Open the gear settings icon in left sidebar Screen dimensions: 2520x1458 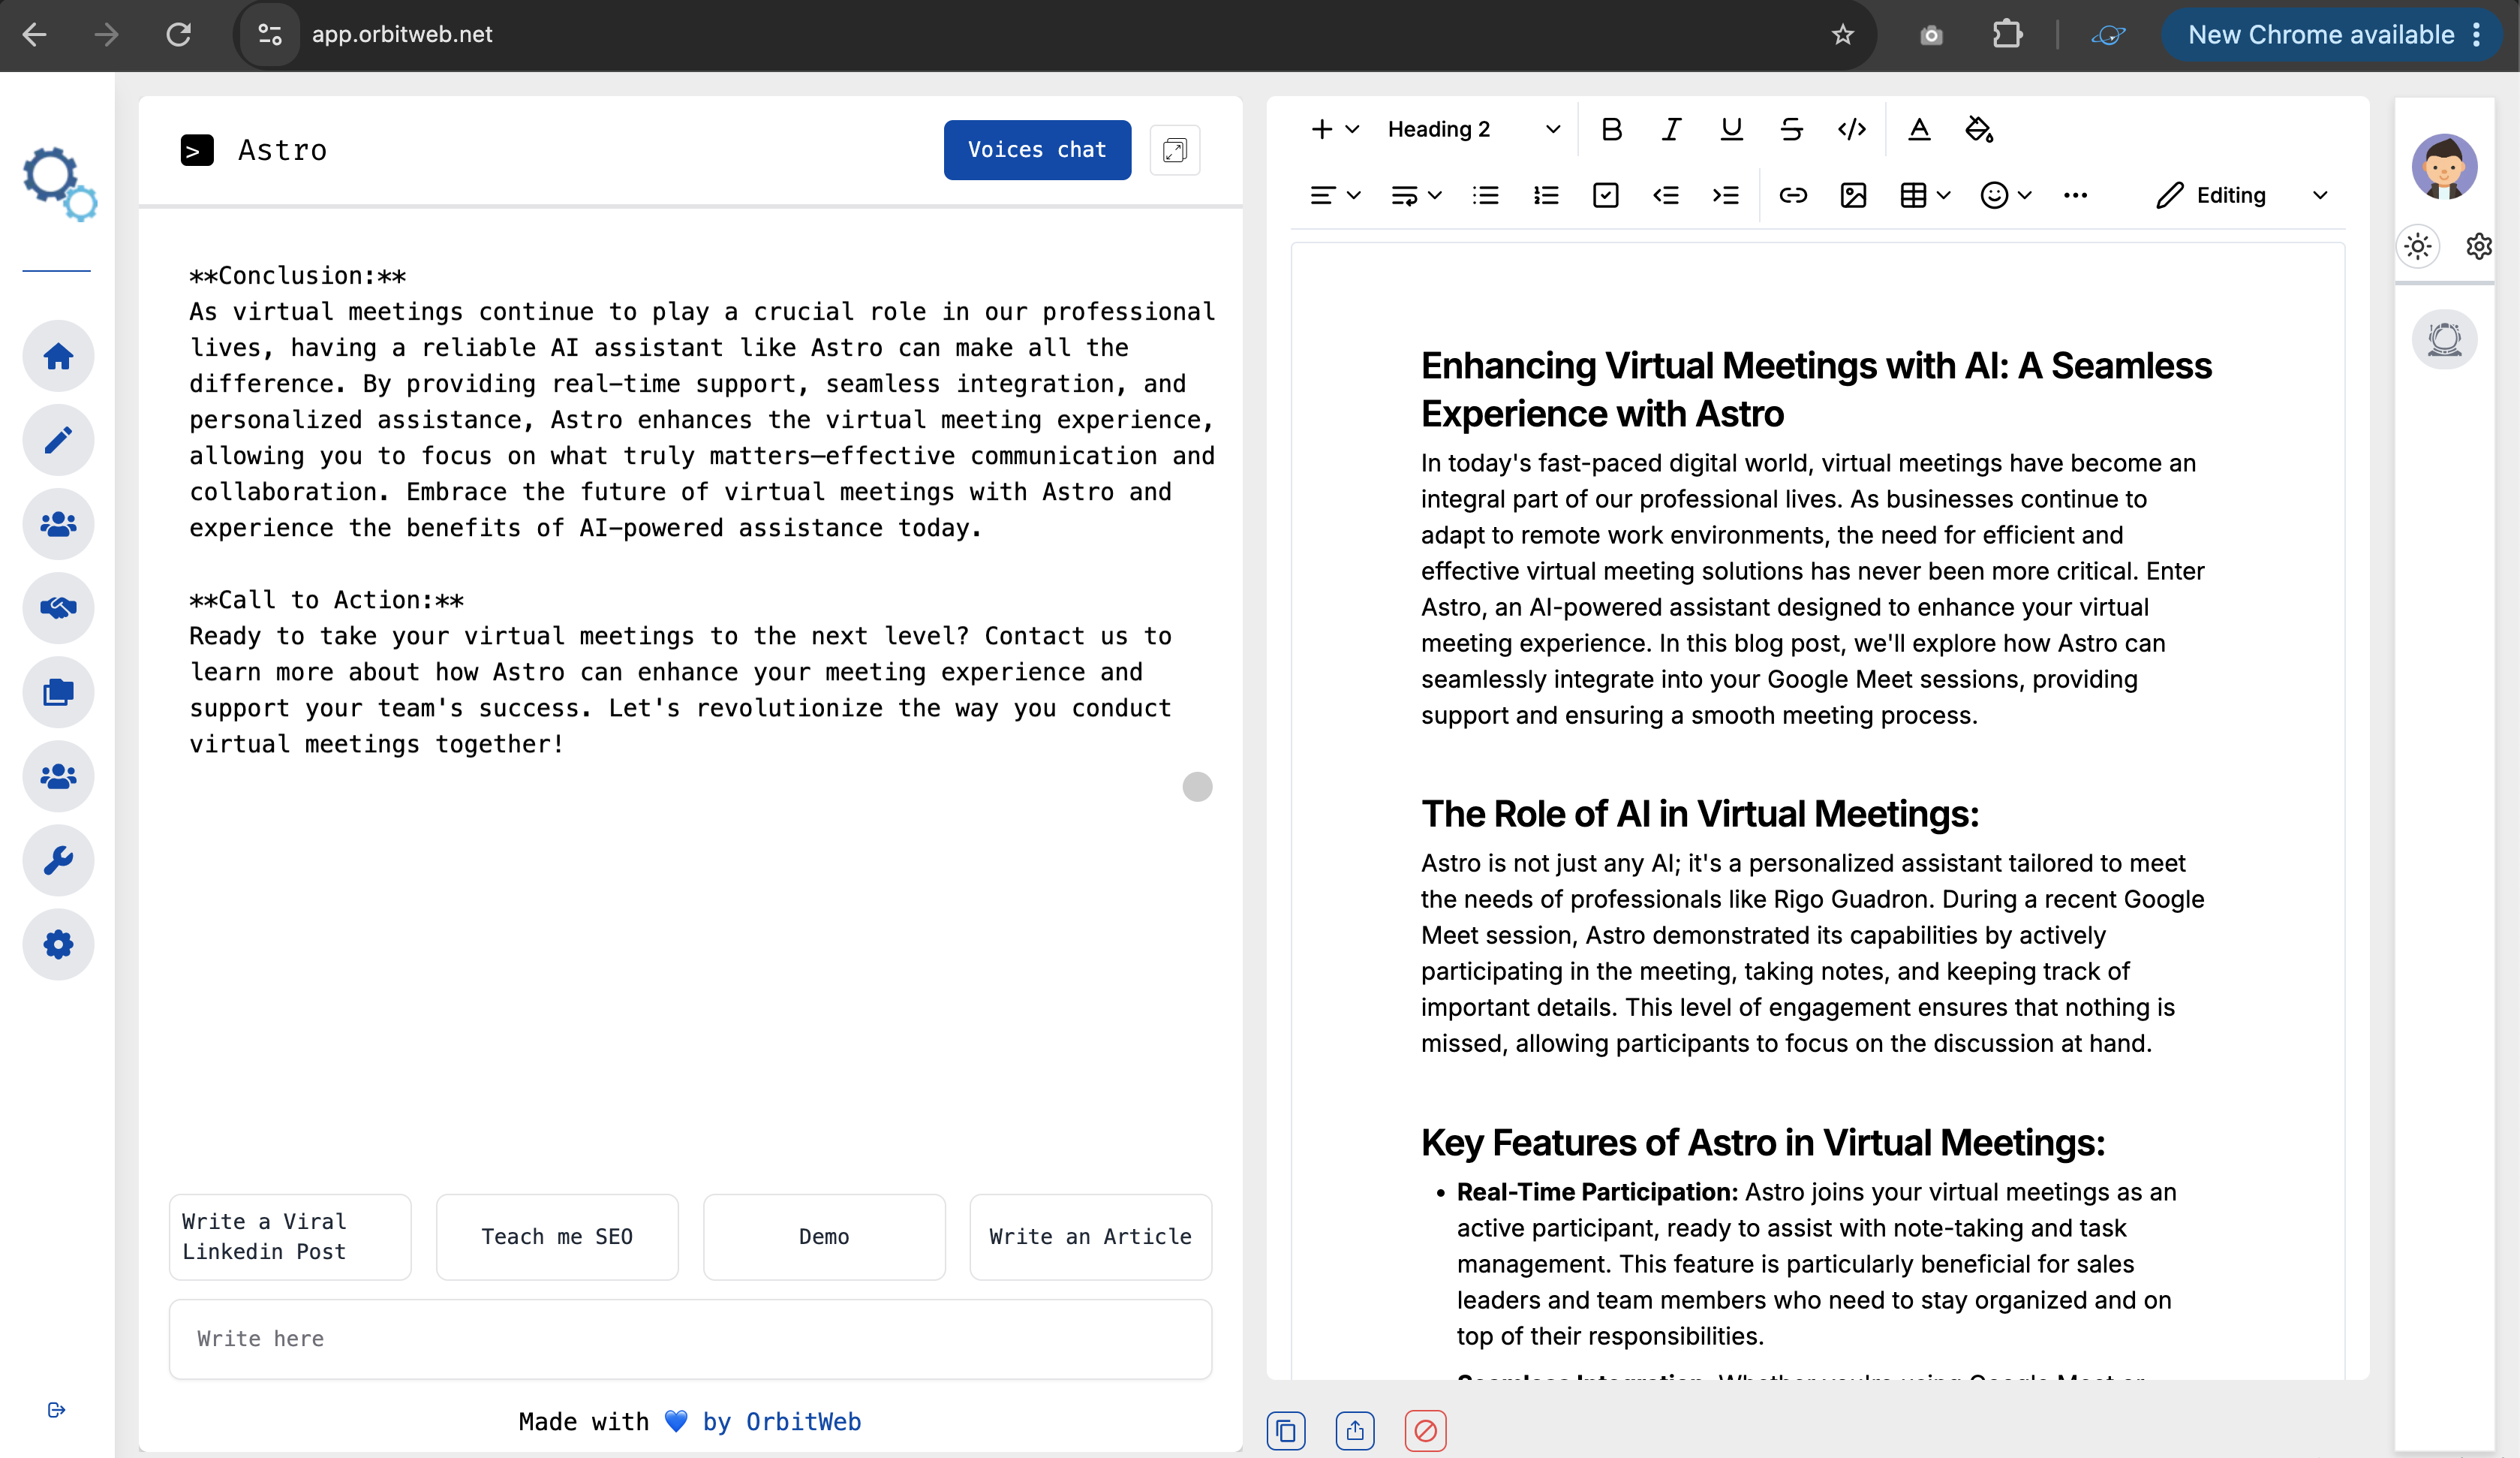[x=58, y=944]
